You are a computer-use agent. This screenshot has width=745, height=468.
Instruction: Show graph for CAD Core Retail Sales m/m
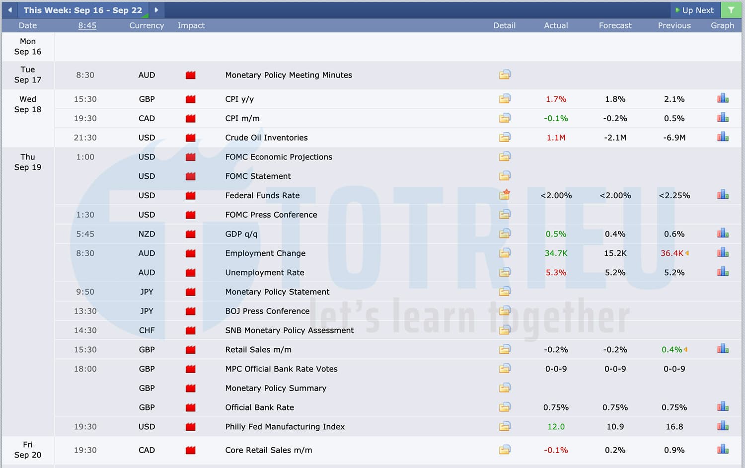click(723, 450)
